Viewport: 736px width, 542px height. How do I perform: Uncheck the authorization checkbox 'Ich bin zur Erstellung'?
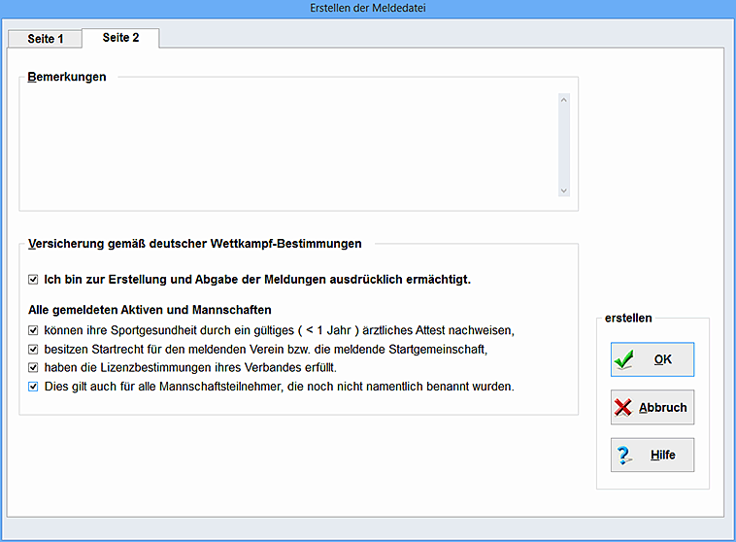33,280
